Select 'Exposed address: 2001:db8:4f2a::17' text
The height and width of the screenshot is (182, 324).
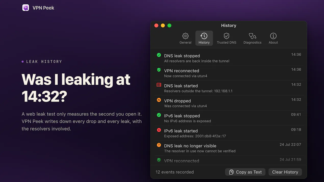[x=195, y=136]
